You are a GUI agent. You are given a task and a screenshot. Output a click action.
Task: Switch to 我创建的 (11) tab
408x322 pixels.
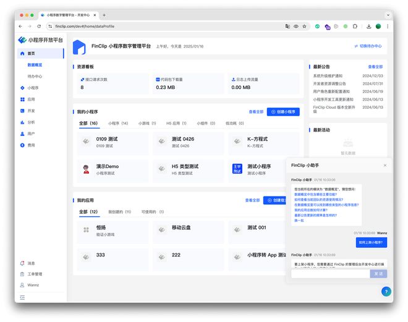[x=120, y=212]
